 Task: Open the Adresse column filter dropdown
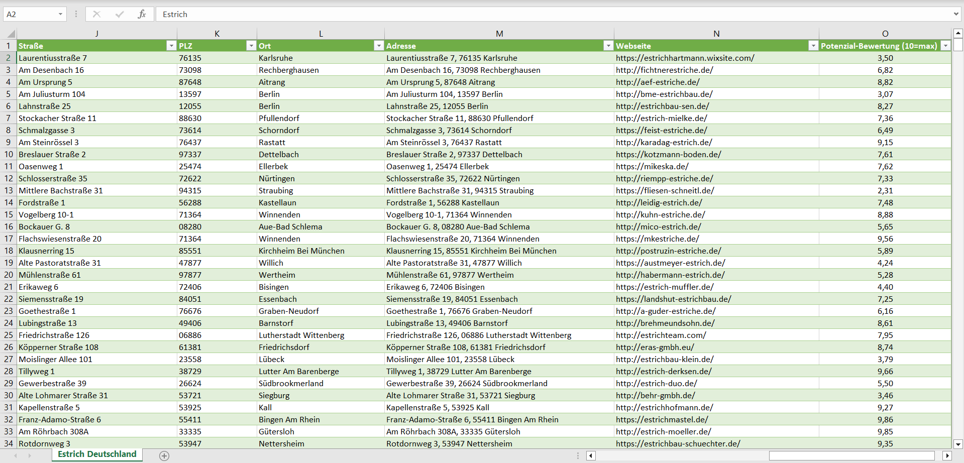[x=608, y=46]
